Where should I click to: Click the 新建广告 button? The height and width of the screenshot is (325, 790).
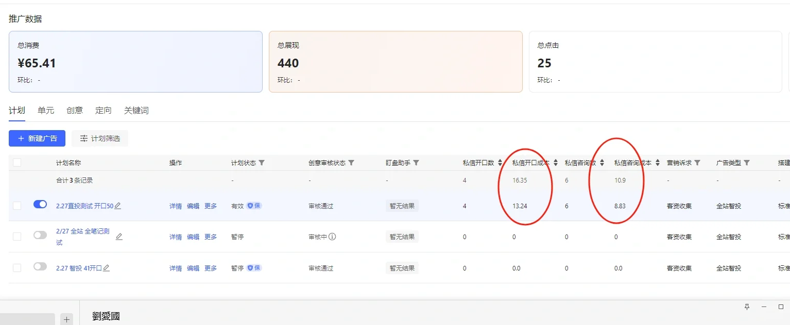click(x=37, y=138)
